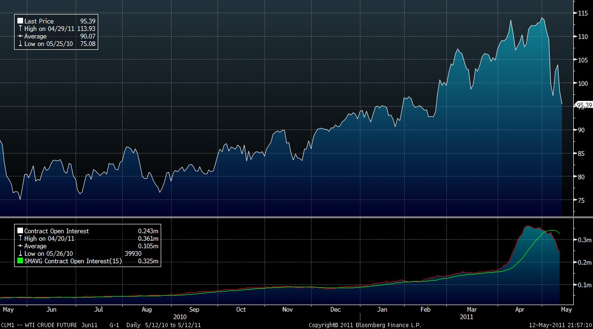Click the 2011 axis section label
Screen dimensions: 593x329
click(467, 317)
